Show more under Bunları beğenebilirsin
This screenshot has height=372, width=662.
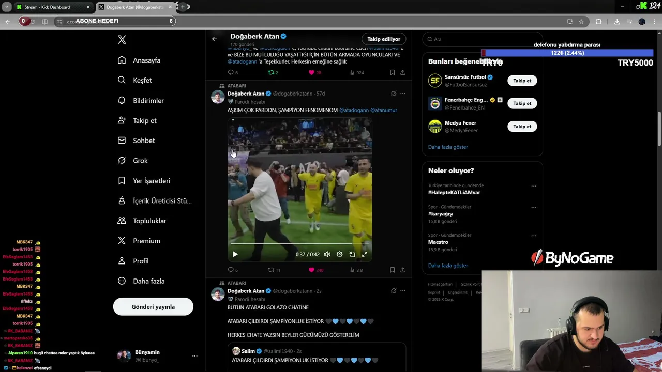coord(448,147)
